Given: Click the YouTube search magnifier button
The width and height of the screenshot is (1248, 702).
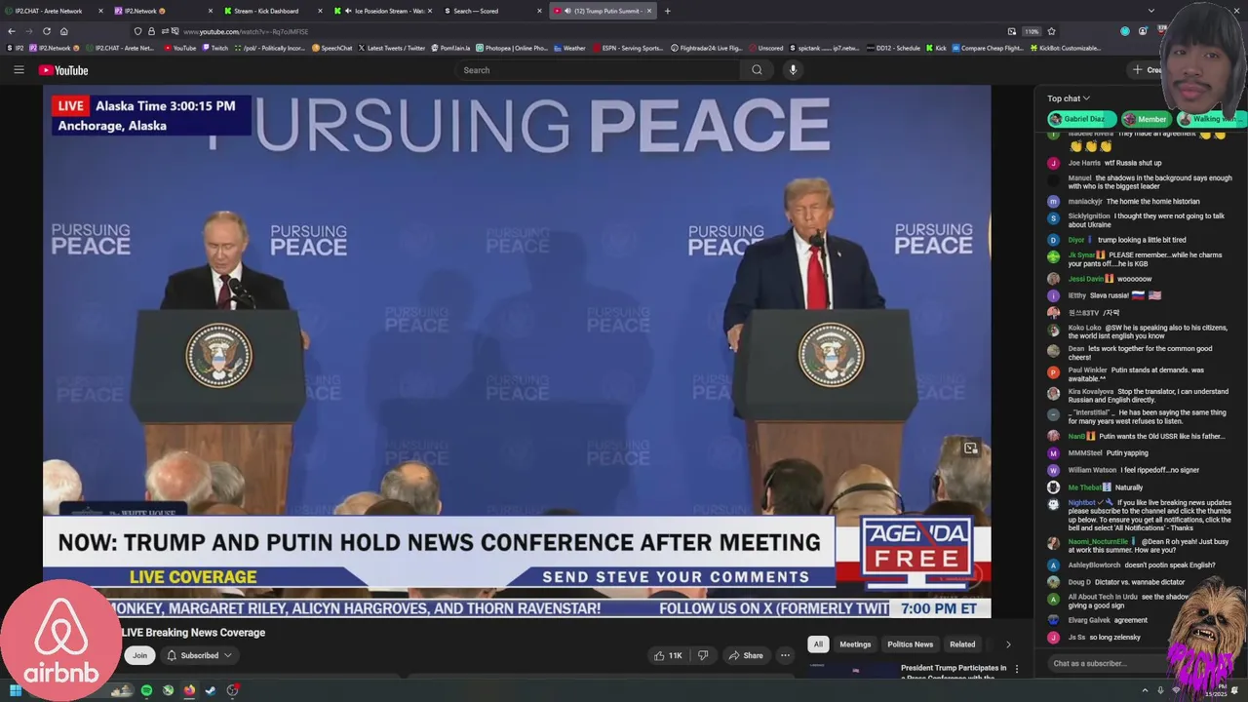Looking at the screenshot, I should (757, 70).
